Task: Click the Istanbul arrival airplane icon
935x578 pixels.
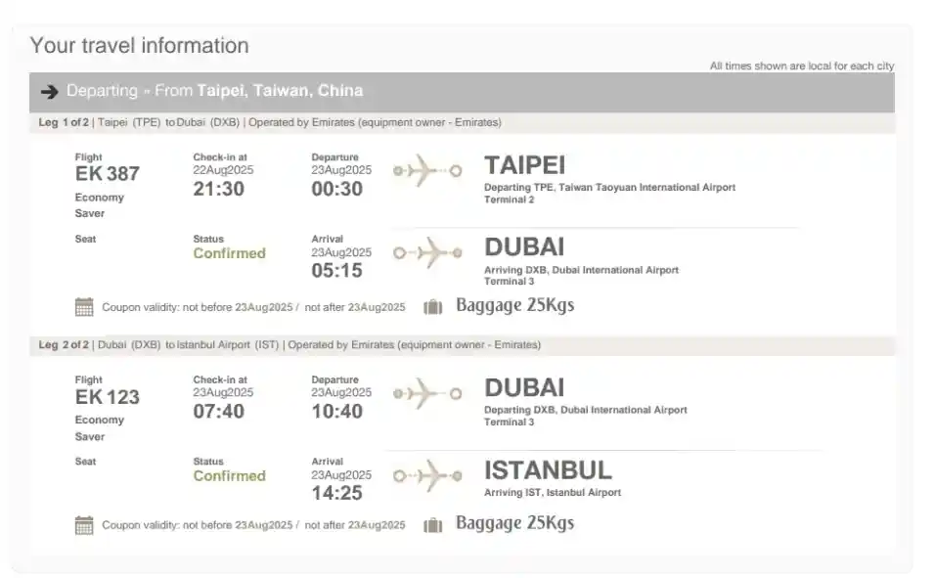Action: tap(427, 475)
